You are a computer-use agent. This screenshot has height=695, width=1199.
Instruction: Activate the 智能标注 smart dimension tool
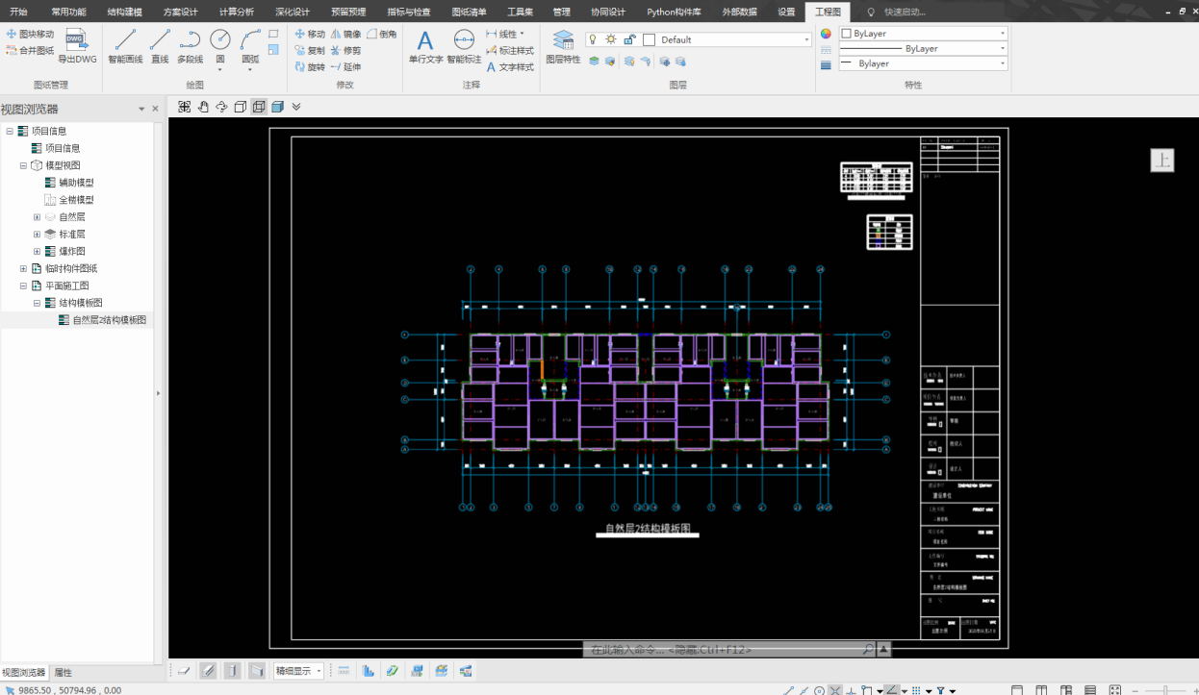click(x=464, y=45)
